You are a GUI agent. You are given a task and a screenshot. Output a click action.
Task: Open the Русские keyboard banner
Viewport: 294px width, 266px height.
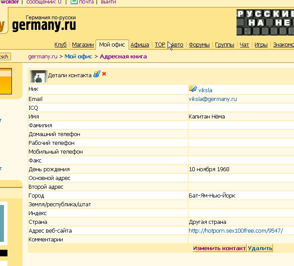click(265, 22)
